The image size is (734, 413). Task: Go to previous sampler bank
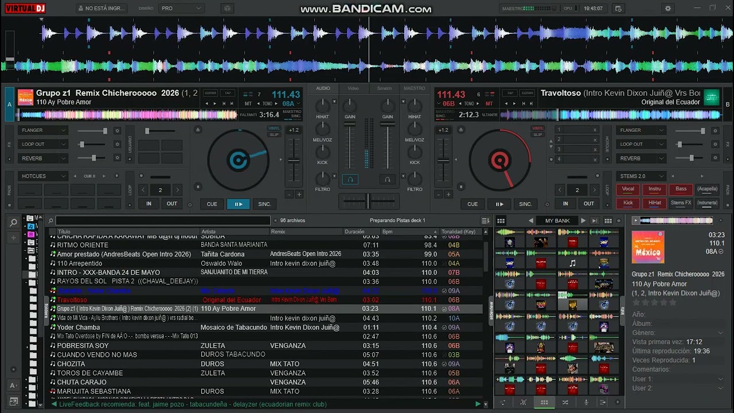[531, 221]
